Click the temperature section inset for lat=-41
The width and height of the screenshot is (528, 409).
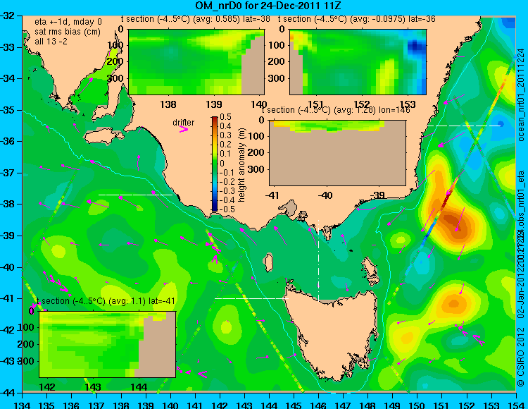coord(108,344)
